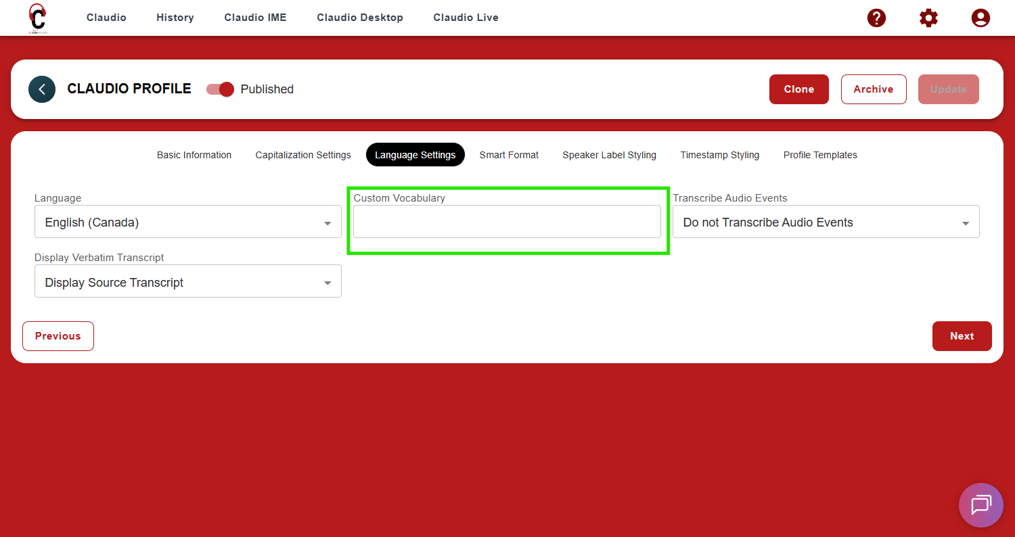Click the Clone button

click(x=798, y=89)
